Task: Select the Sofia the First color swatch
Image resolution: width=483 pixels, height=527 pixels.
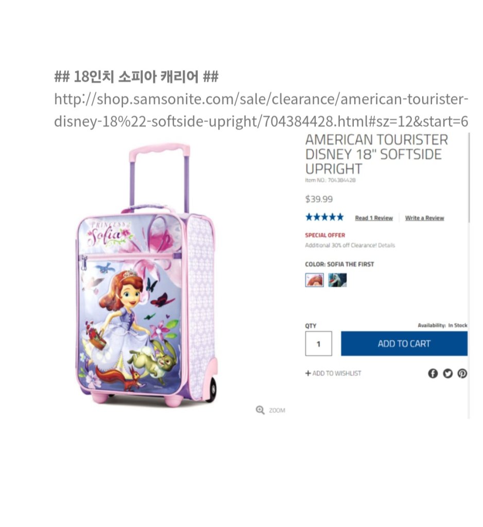Action: point(314,279)
